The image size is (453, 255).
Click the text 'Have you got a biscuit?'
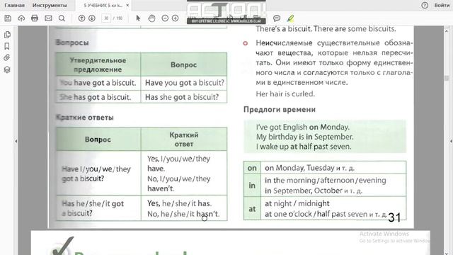point(184,83)
